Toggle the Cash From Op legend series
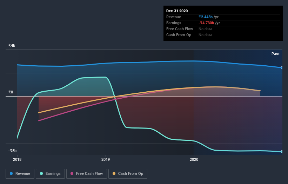The width and height of the screenshot is (288, 184). point(128,174)
